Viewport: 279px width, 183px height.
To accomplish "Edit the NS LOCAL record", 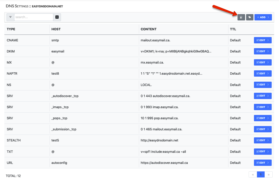I will [263, 85].
